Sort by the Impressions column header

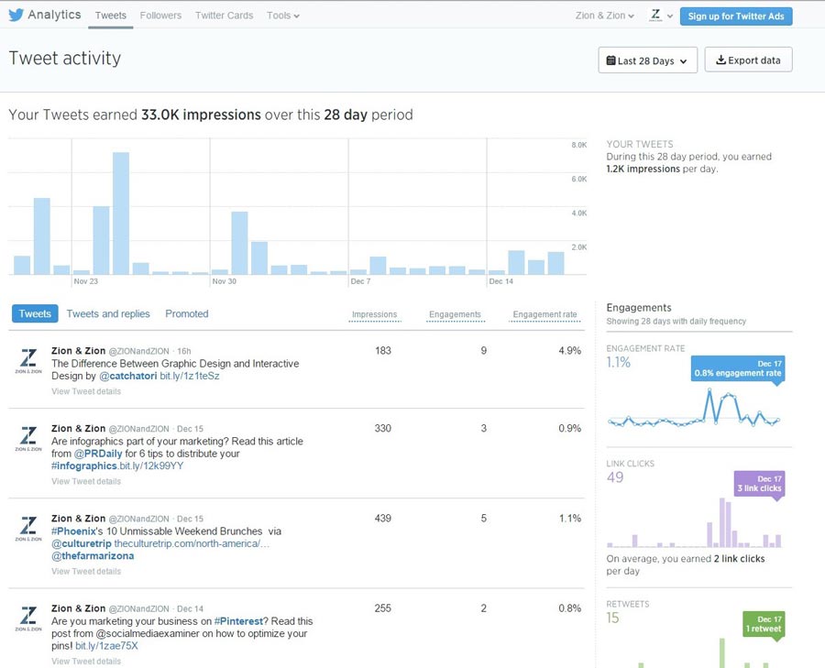[x=375, y=314]
